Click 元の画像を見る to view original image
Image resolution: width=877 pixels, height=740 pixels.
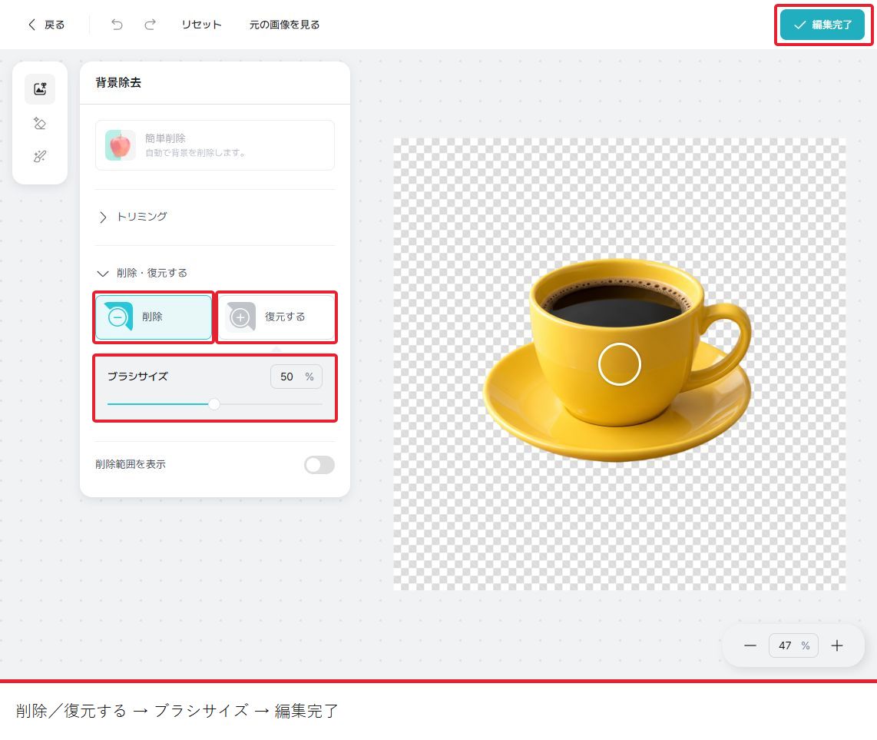tap(284, 25)
